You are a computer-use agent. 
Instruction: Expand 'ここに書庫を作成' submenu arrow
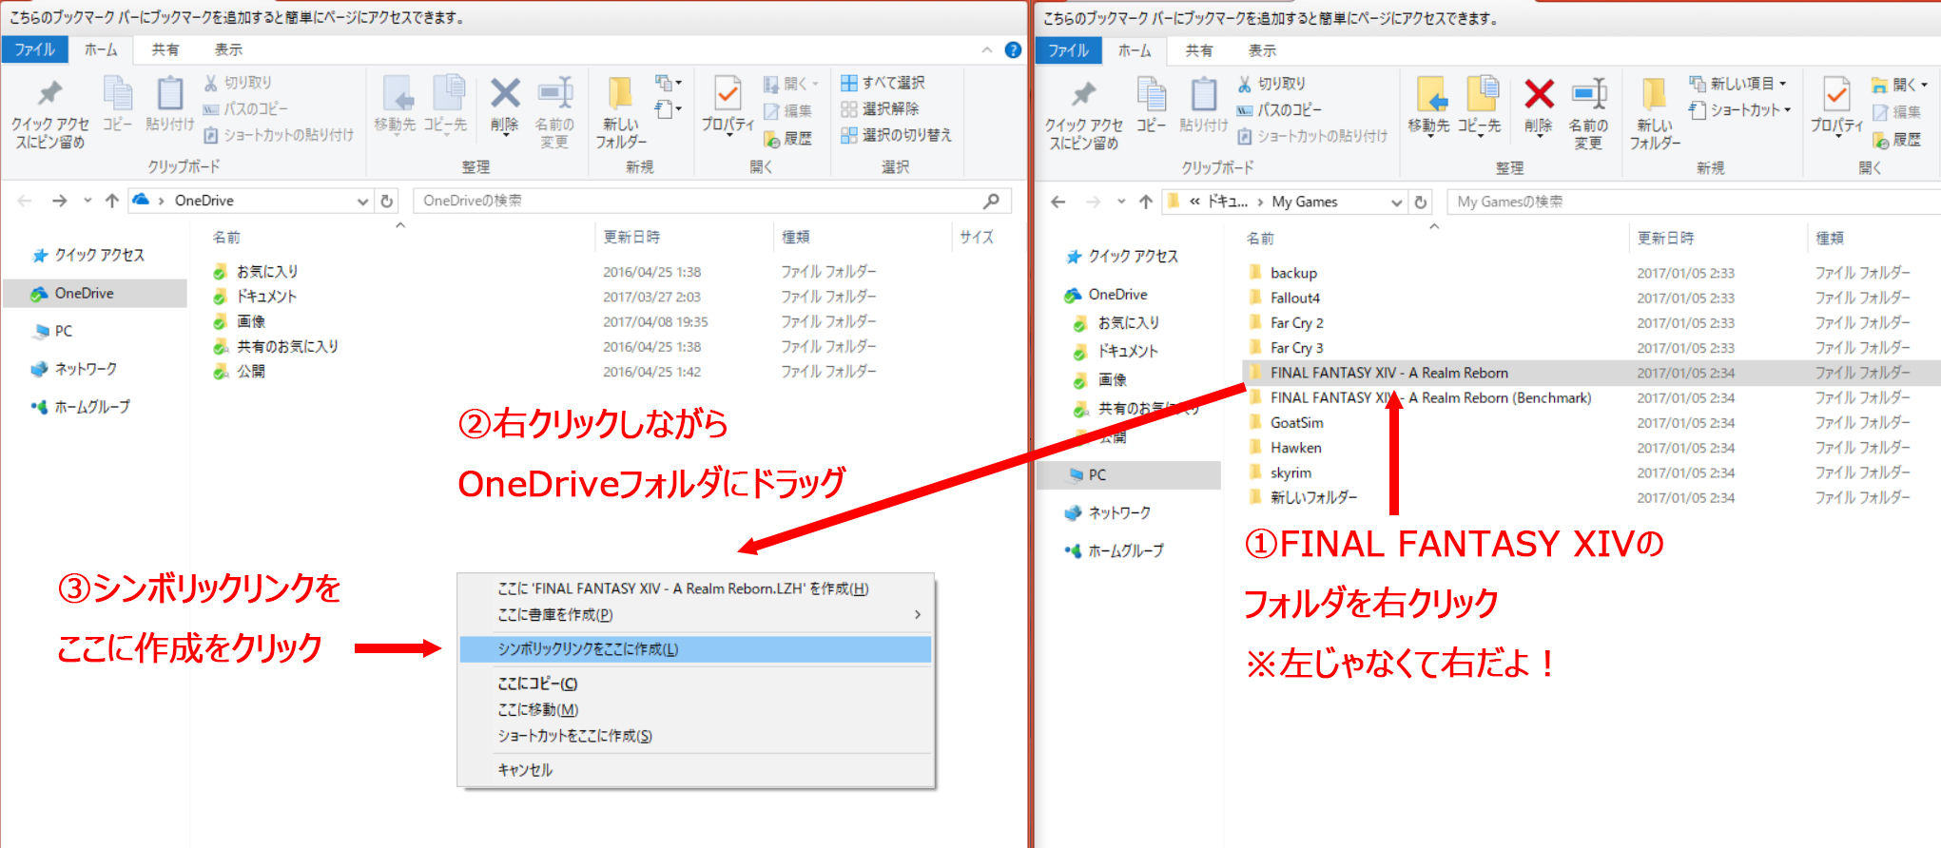918,615
